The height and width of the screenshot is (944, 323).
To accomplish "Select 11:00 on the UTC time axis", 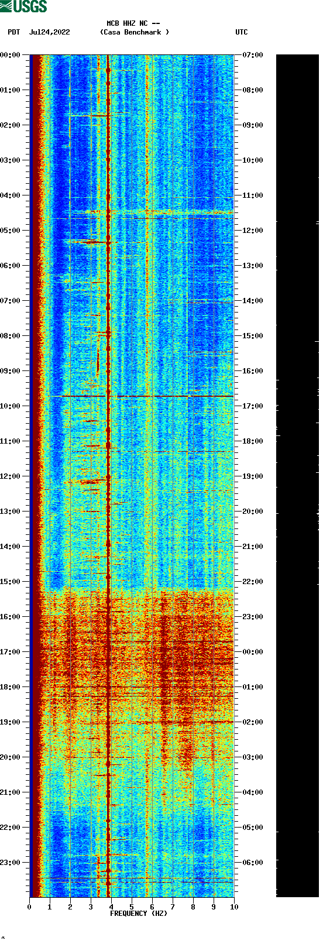I will tap(253, 195).
